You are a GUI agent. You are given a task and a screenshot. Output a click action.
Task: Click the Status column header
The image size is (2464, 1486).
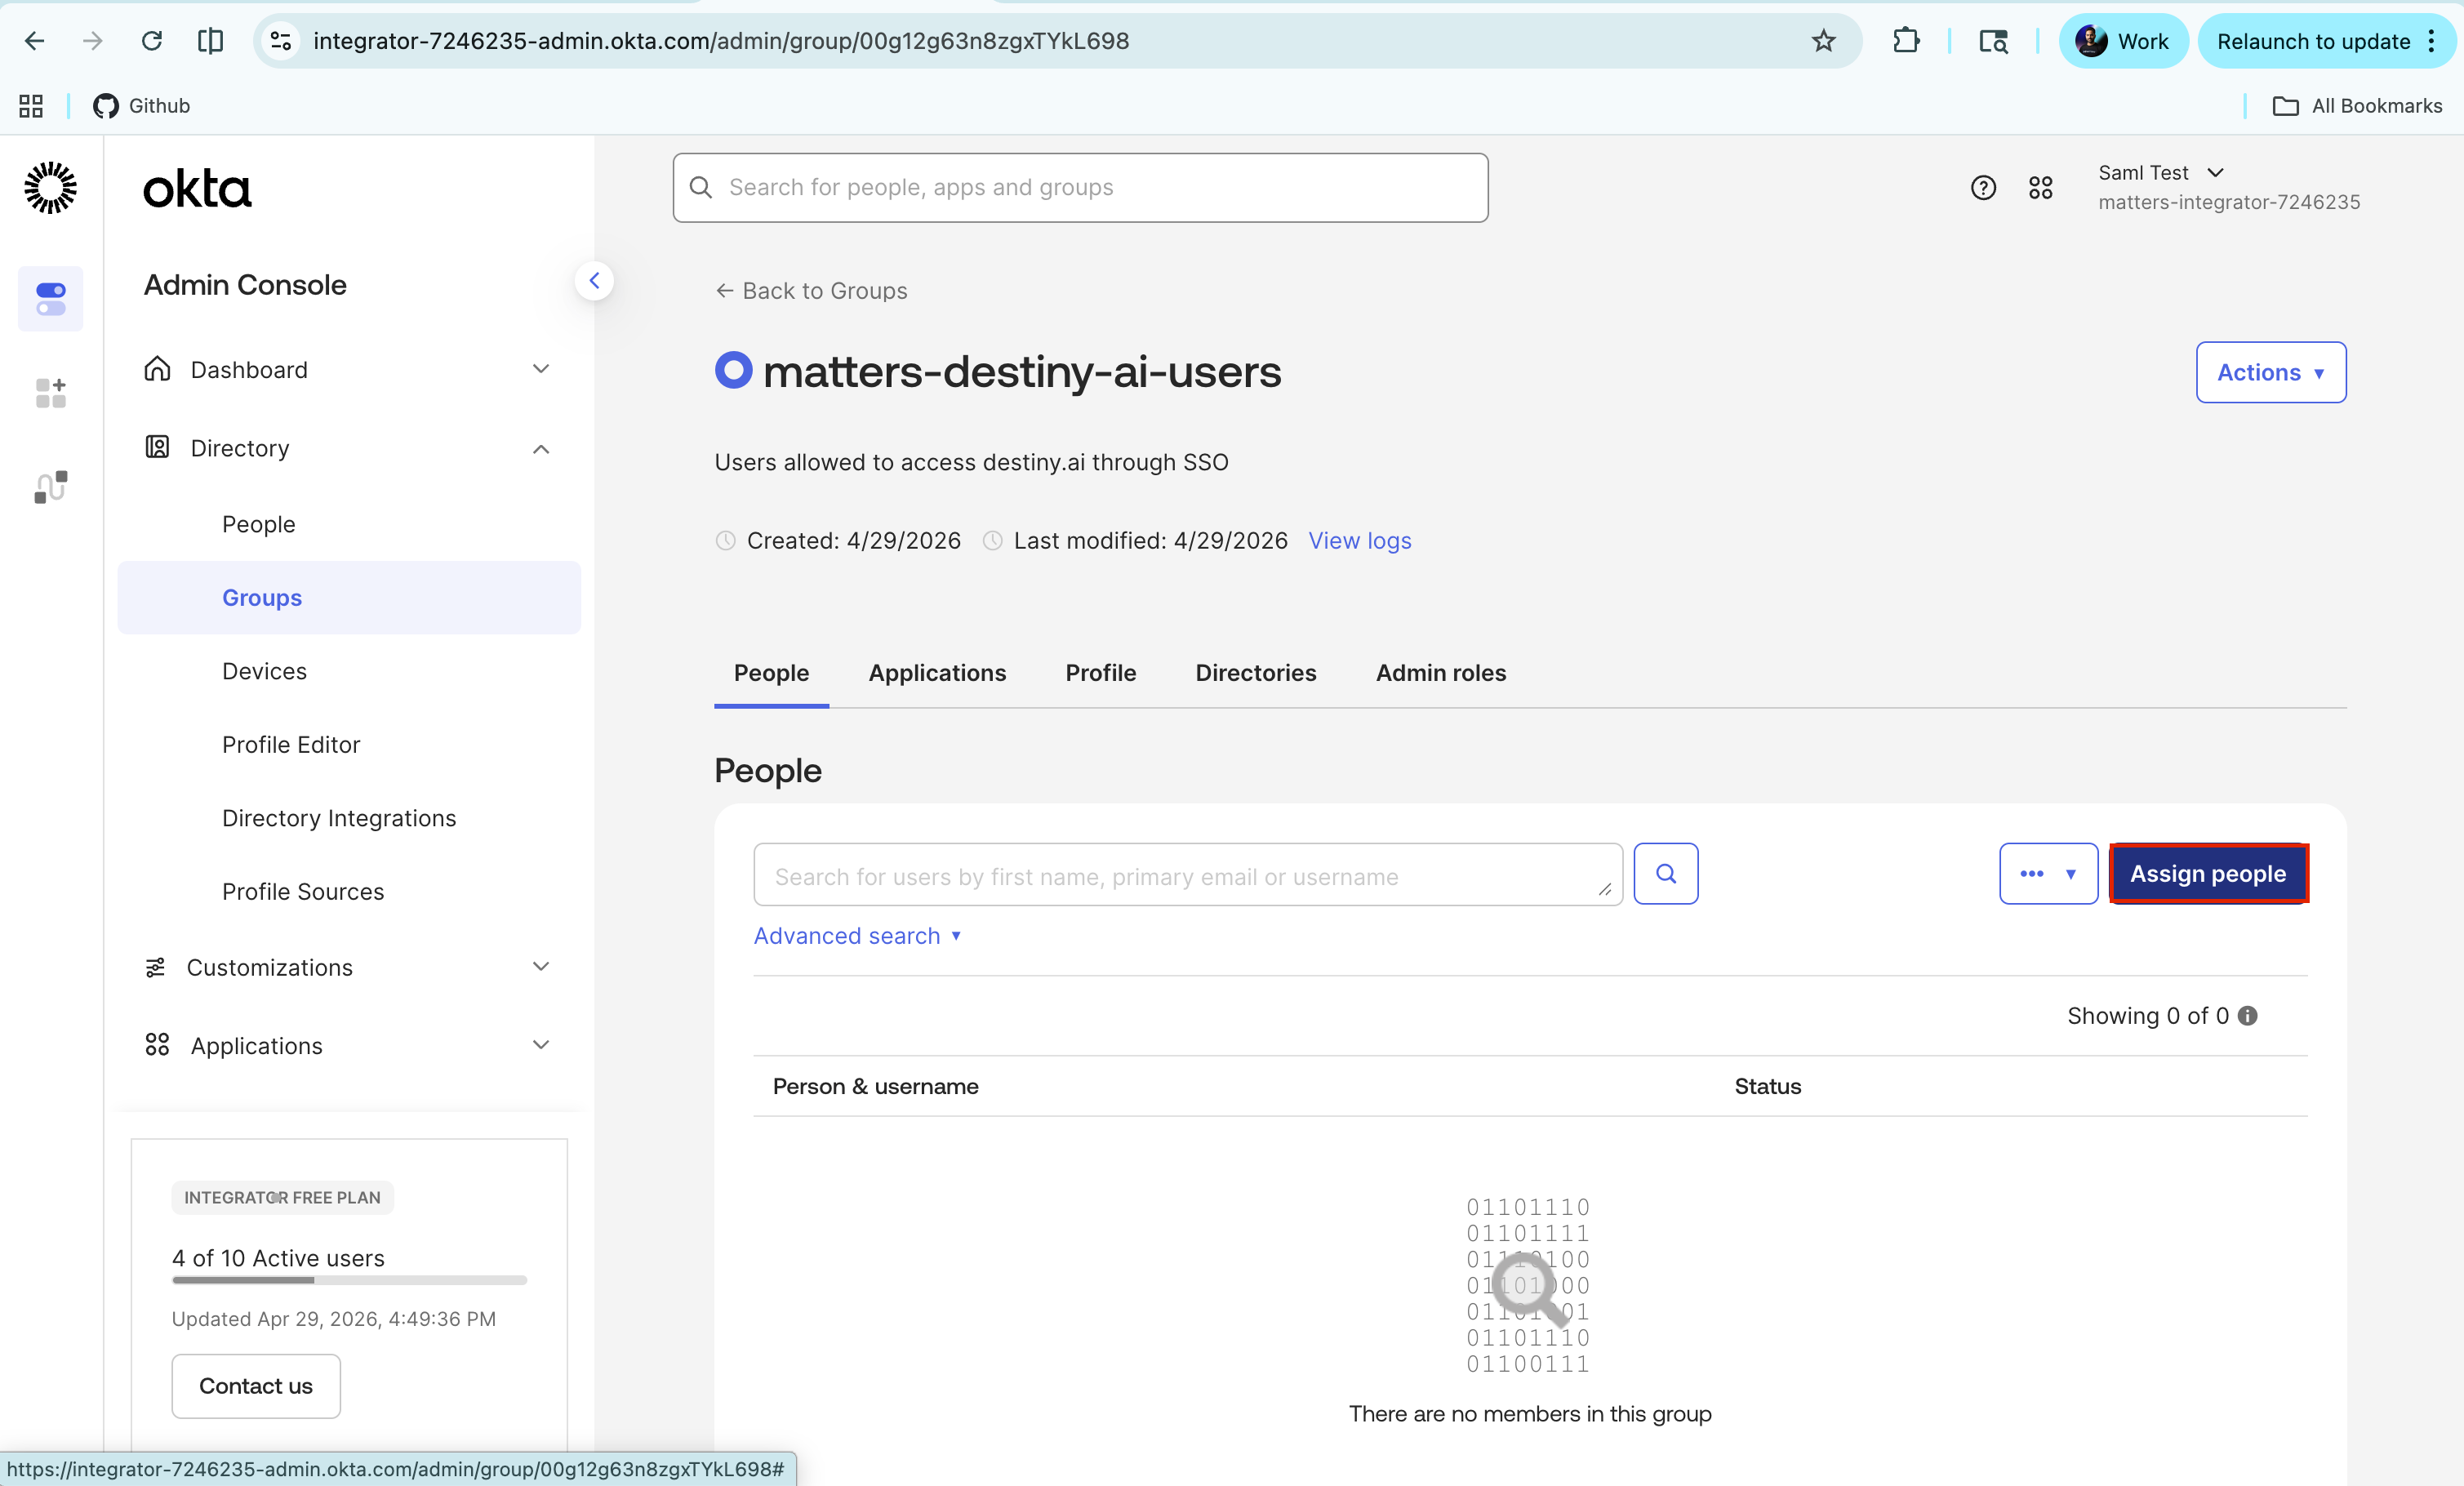pos(1767,1086)
